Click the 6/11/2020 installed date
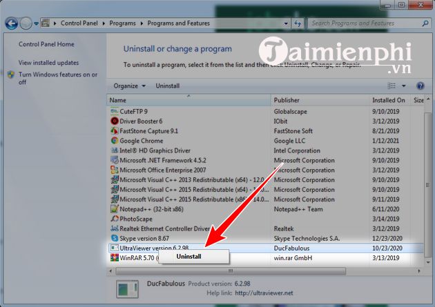The height and width of the screenshot is (307, 435). [385, 209]
